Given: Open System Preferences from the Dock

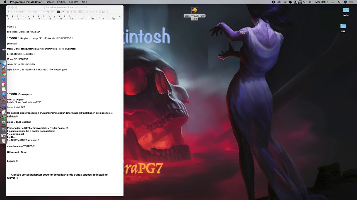Looking at the screenshot, I should click(4, 99).
